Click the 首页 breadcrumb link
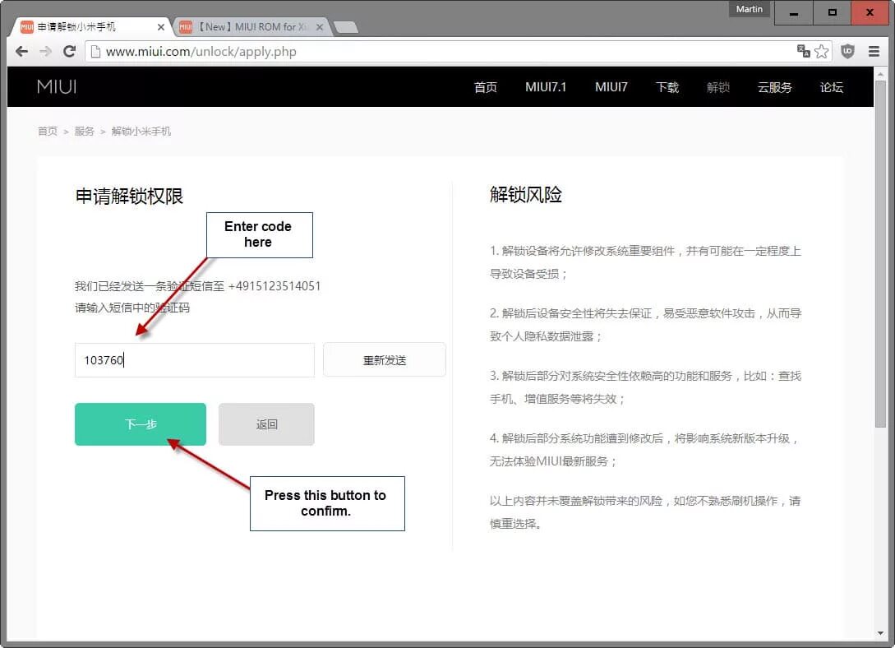The height and width of the screenshot is (648, 895). [48, 132]
